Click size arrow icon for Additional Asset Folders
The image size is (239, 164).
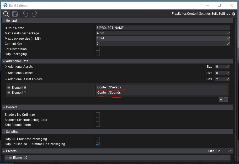(x=228, y=79)
